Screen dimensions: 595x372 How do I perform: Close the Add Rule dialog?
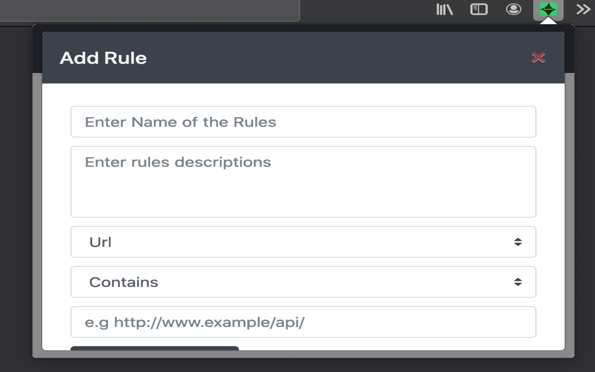pyautogui.click(x=538, y=57)
